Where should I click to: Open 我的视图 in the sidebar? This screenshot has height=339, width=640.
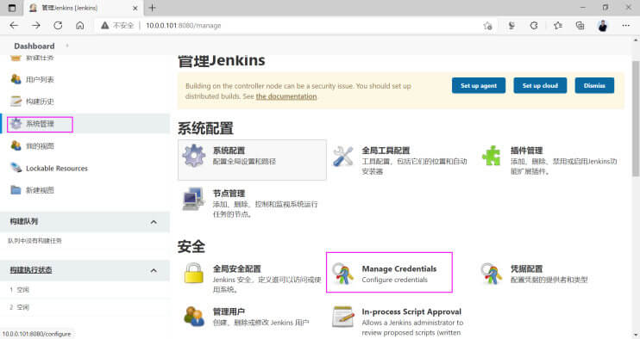click(40, 145)
